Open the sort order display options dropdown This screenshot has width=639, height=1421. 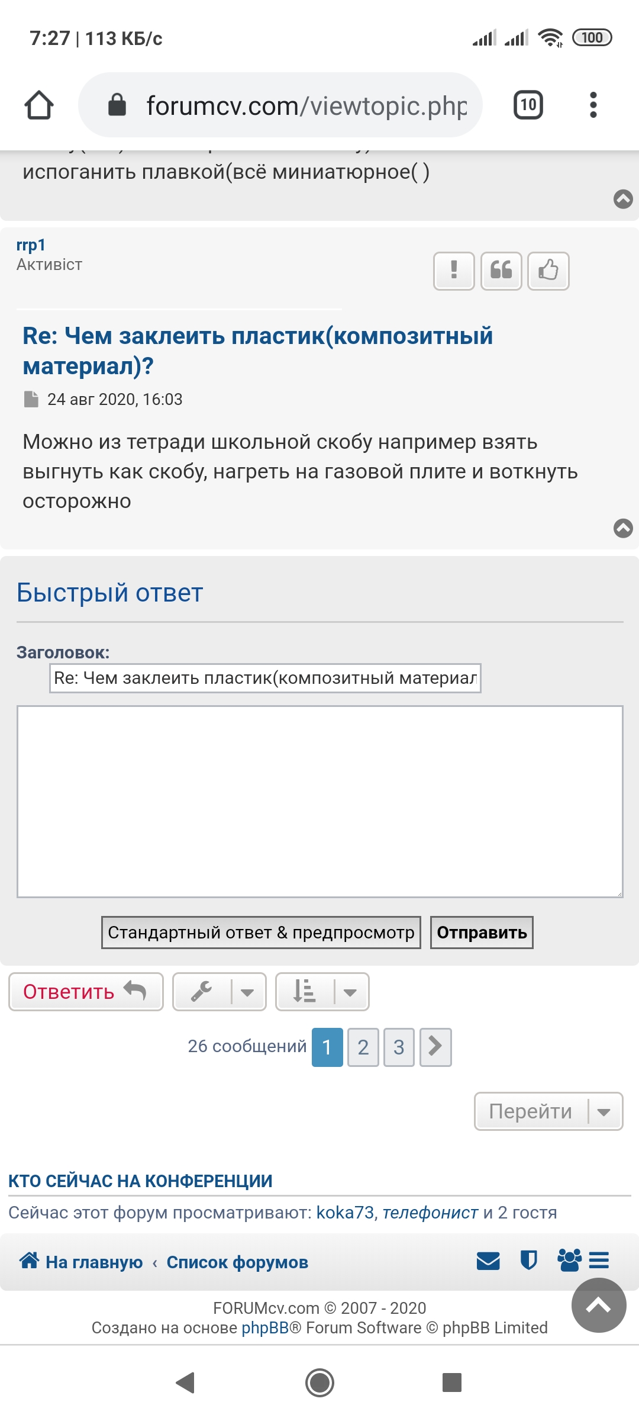[322, 992]
